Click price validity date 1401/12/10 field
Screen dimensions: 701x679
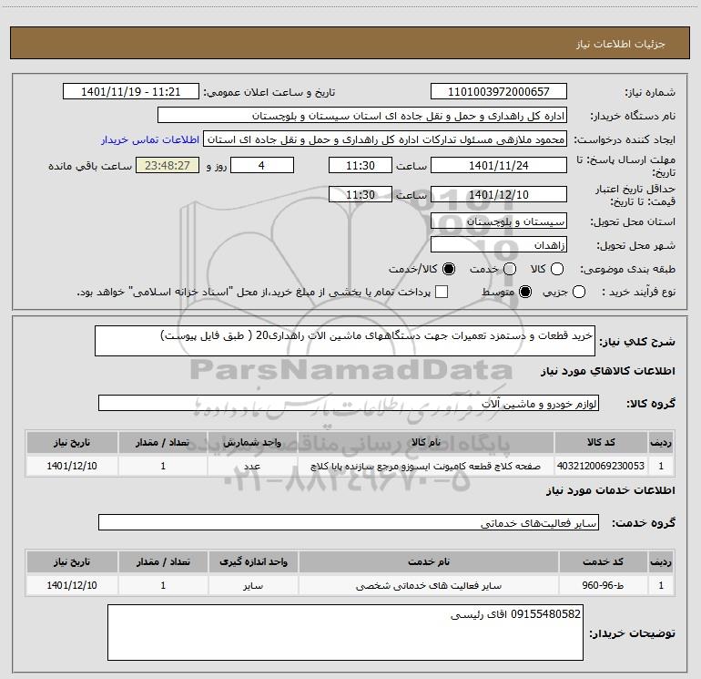(499, 194)
